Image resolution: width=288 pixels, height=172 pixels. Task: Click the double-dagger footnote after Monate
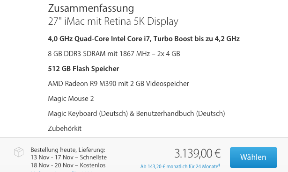click(x=219, y=165)
